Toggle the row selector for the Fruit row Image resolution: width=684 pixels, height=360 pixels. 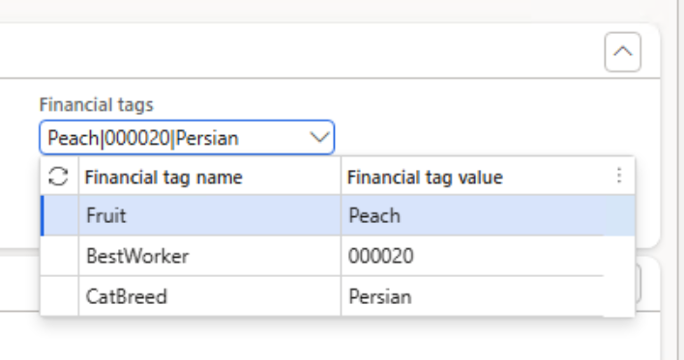point(60,215)
